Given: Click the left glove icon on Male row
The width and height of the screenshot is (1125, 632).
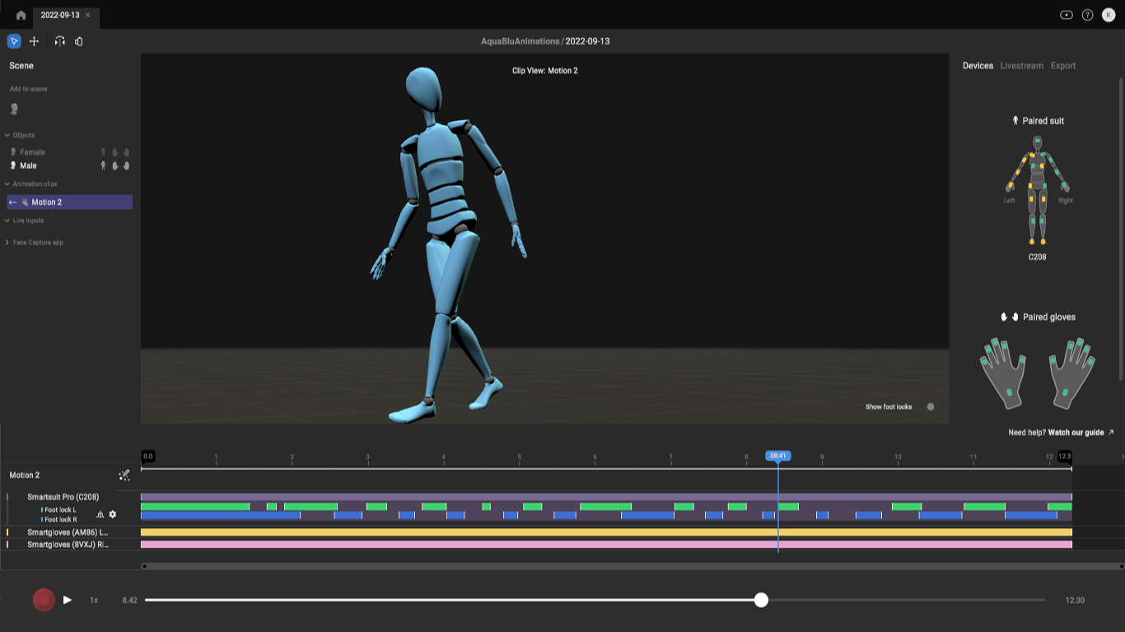Looking at the screenshot, I should pyautogui.click(x=115, y=165).
